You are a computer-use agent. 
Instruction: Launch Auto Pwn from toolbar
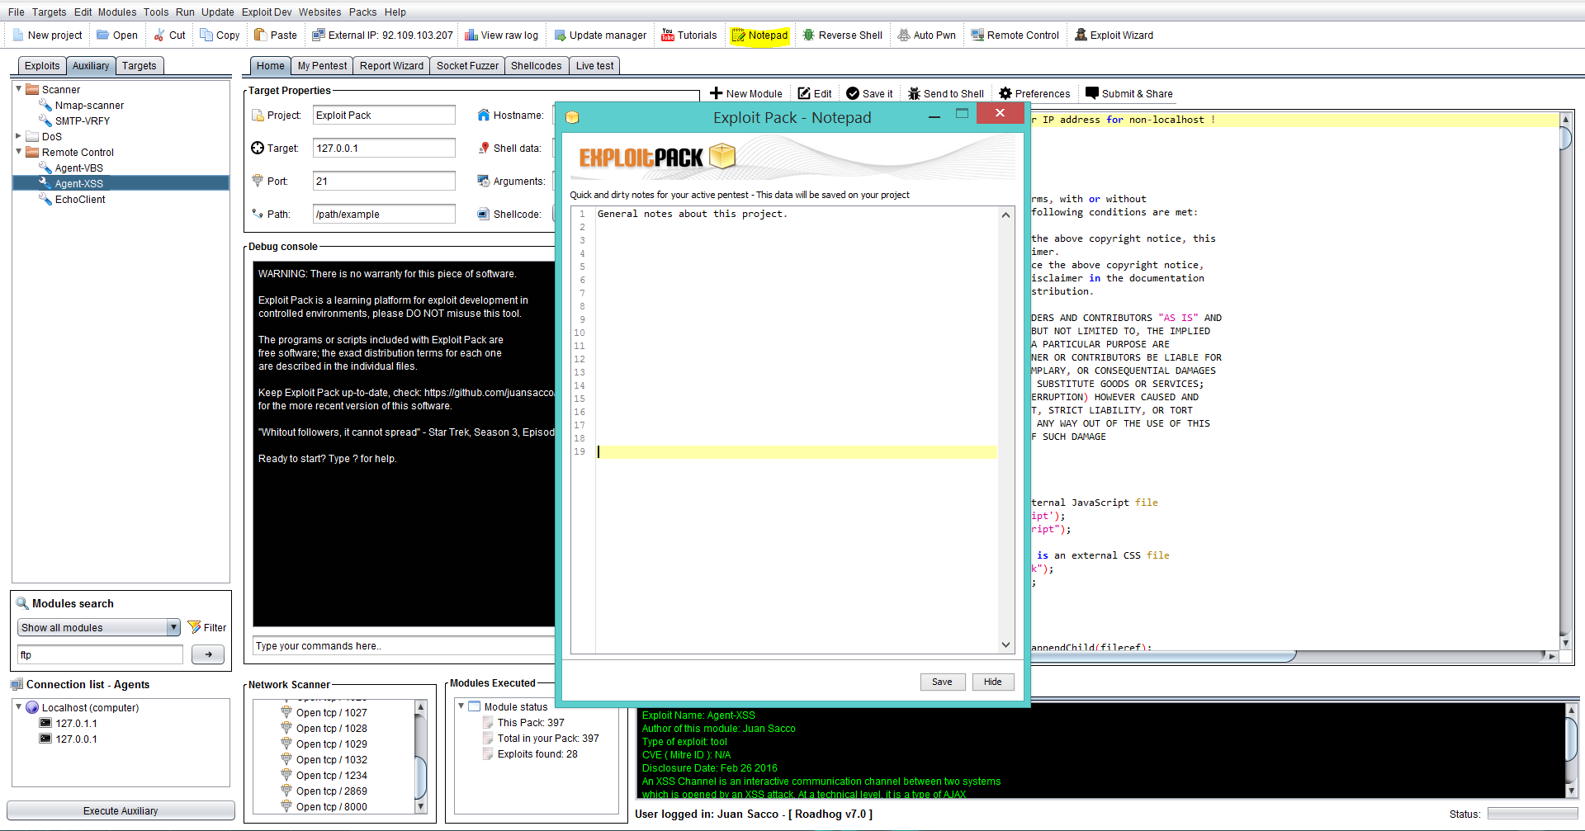click(x=926, y=35)
